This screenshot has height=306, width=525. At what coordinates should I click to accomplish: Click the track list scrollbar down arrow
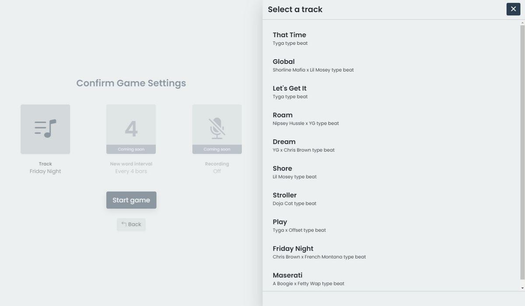(x=522, y=288)
